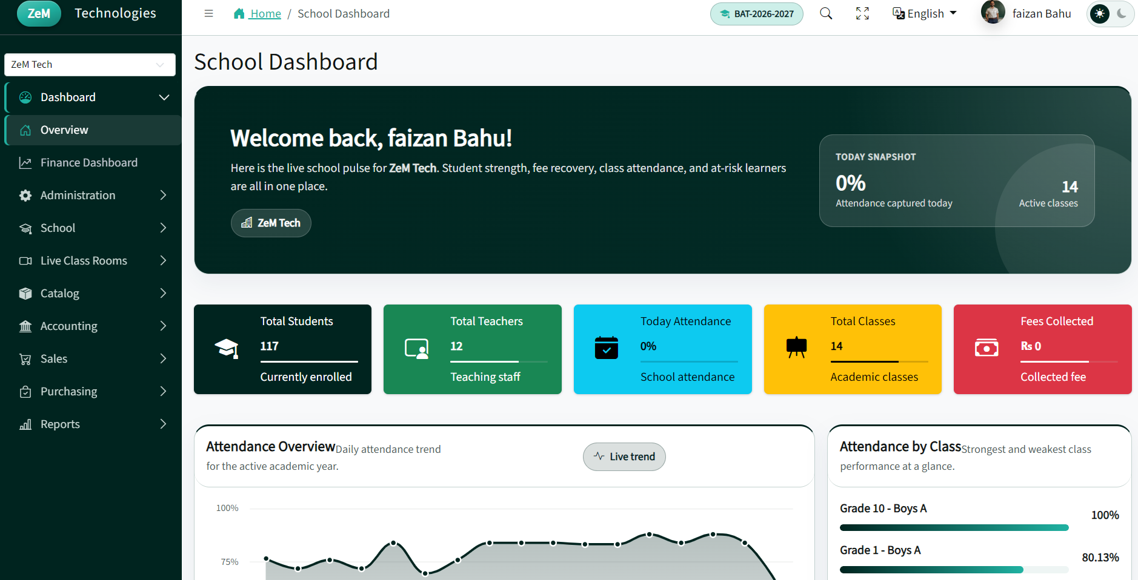Open the Reports menu item
This screenshot has width=1138, height=580.
pos(93,424)
